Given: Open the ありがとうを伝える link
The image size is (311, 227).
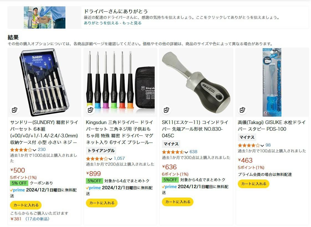Looking at the screenshot, I should point(101,23).
